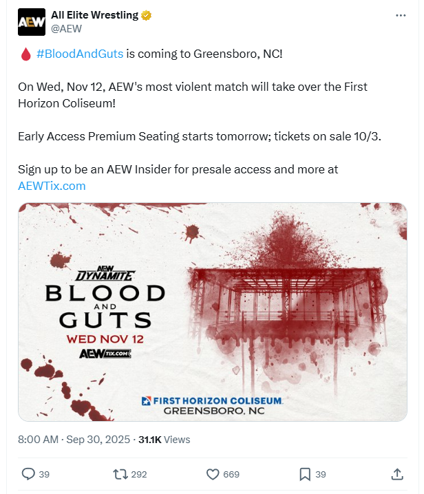The image size is (424, 494).
Task: Visit the AEWTix.com link
Action: point(52,186)
